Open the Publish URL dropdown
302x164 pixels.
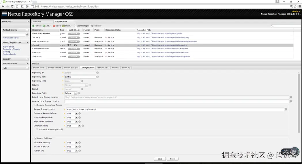[76, 151]
